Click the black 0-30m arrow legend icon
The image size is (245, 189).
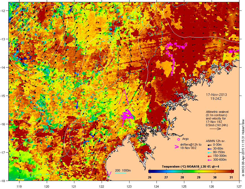[x=210, y=145]
